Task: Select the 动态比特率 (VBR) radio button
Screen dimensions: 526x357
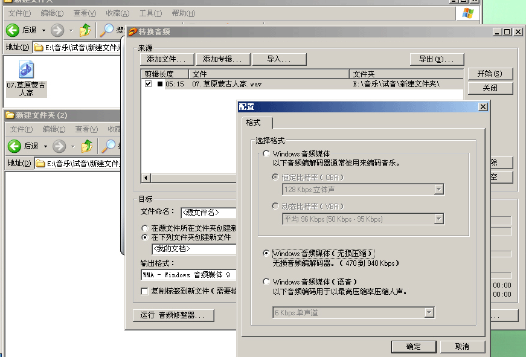Action: click(x=275, y=206)
